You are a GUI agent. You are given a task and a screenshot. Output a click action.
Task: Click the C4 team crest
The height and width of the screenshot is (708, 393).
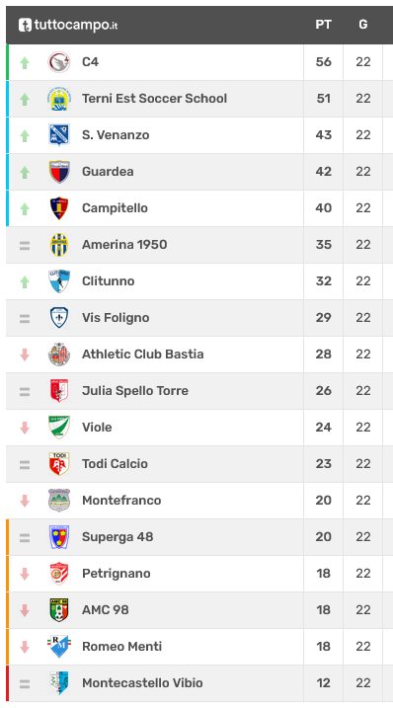point(59,62)
